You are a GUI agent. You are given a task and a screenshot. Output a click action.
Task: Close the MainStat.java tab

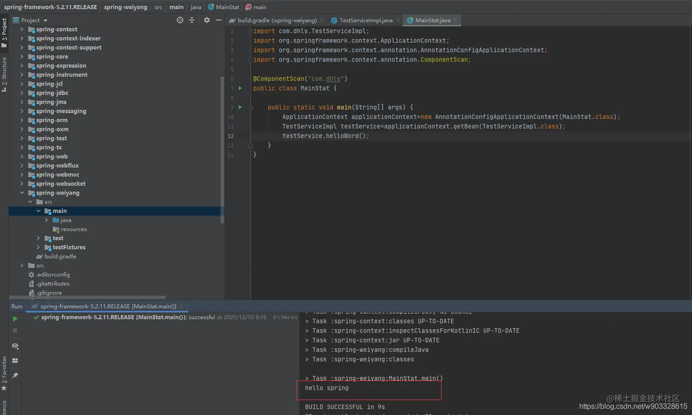[455, 20]
